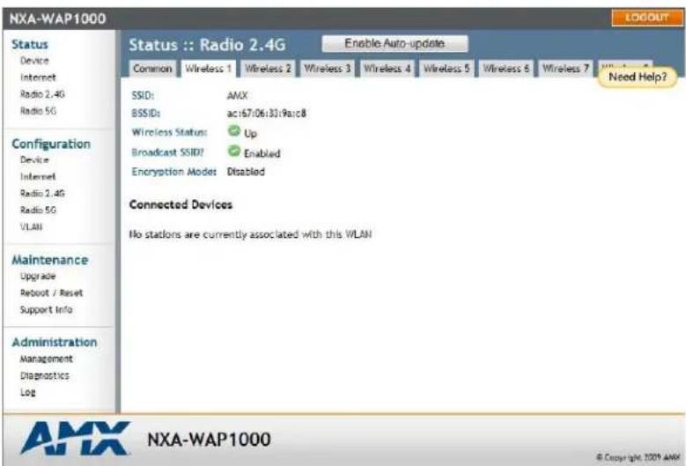Open Radio 2.4G under Status section

click(42, 94)
